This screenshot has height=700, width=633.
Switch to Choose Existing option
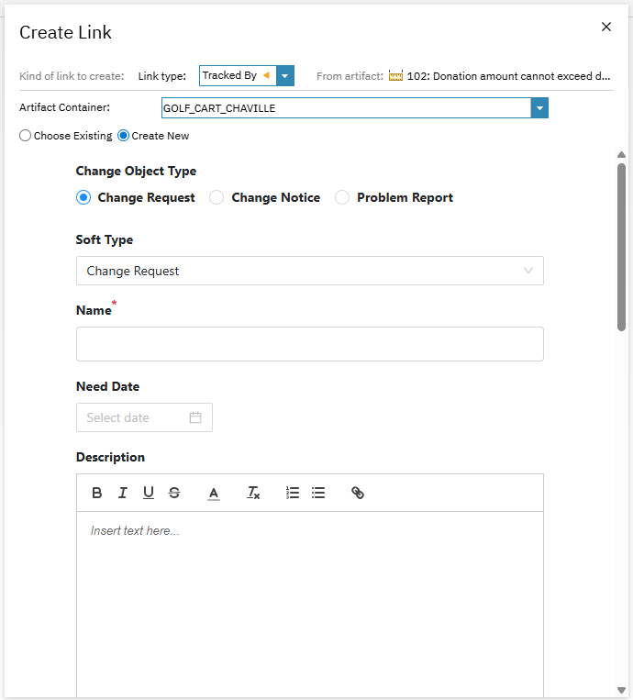click(26, 136)
